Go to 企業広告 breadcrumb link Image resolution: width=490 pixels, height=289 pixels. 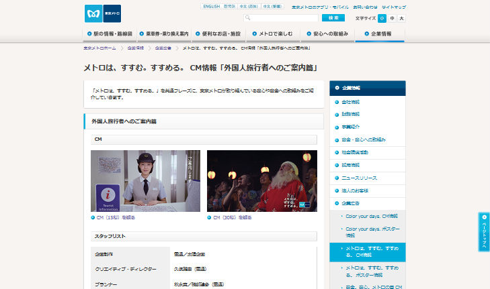tap(163, 48)
